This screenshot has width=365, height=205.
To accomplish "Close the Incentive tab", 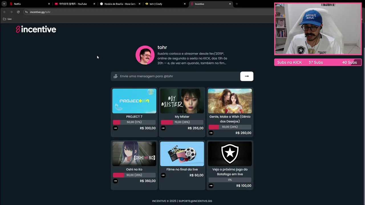I will point(230,4).
